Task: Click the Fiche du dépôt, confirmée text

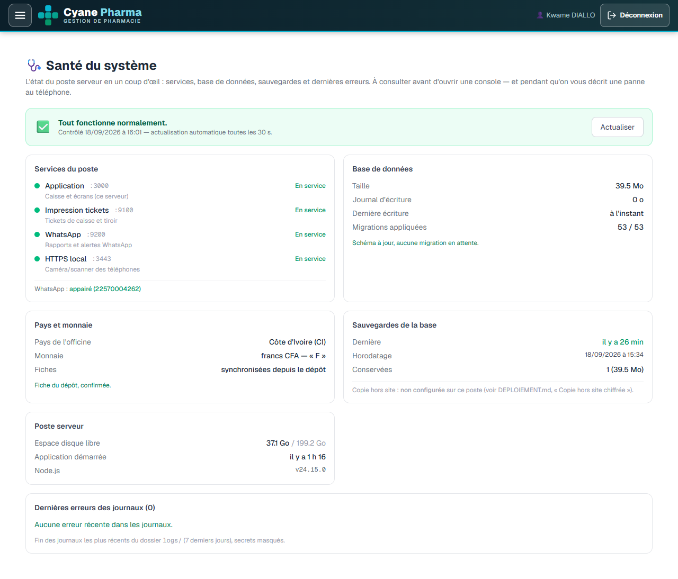Action: coord(73,385)
